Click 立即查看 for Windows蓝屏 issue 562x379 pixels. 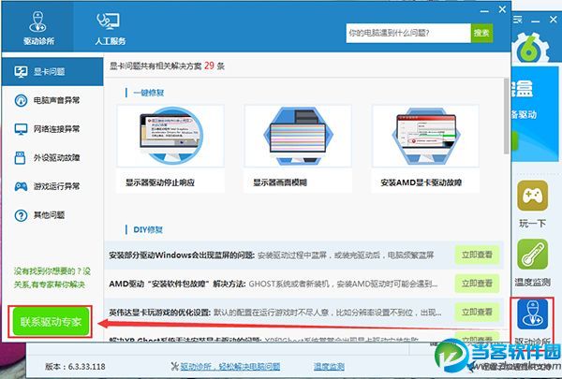pos(477,255)
